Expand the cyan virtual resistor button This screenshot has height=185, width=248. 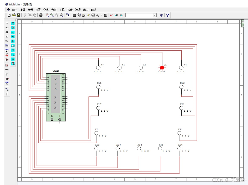tap(13, 32)
